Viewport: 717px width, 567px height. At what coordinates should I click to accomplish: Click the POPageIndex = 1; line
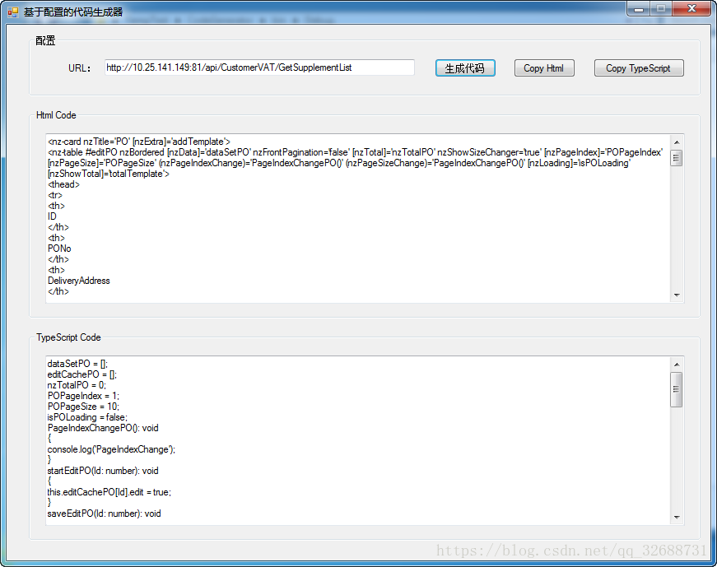tap(83, 396)
